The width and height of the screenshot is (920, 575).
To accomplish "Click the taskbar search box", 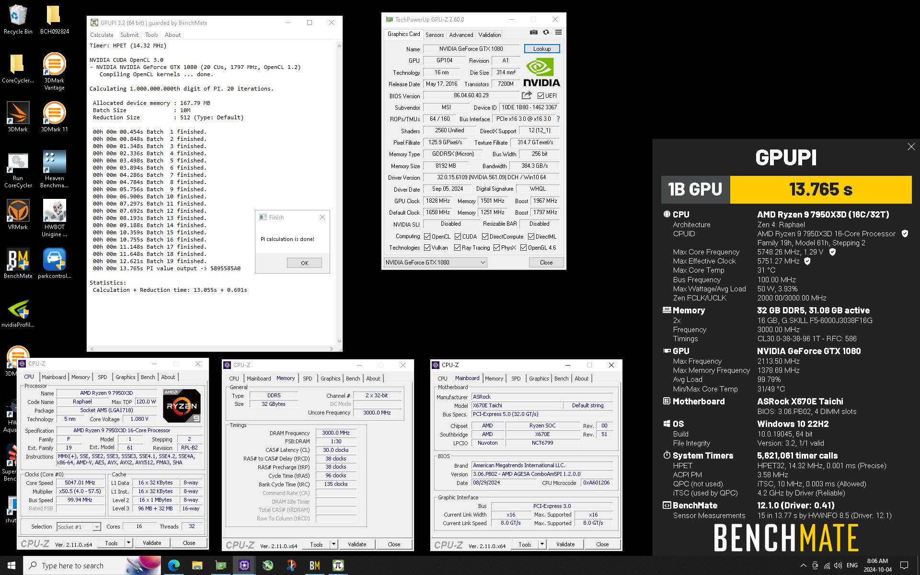I will pyautogui.click(x=92, y=565).
